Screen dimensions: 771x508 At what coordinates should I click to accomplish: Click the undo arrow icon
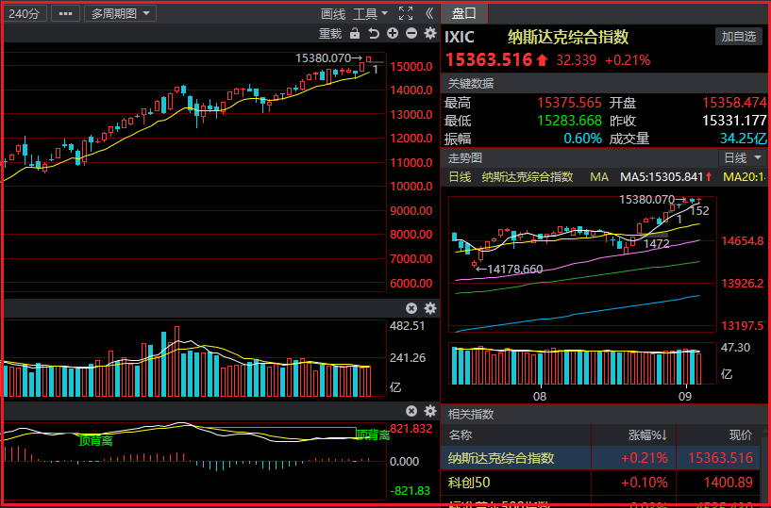click(374, 33)
